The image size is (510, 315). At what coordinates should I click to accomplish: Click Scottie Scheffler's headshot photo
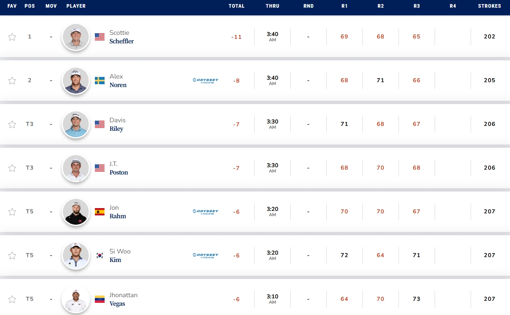76,37
